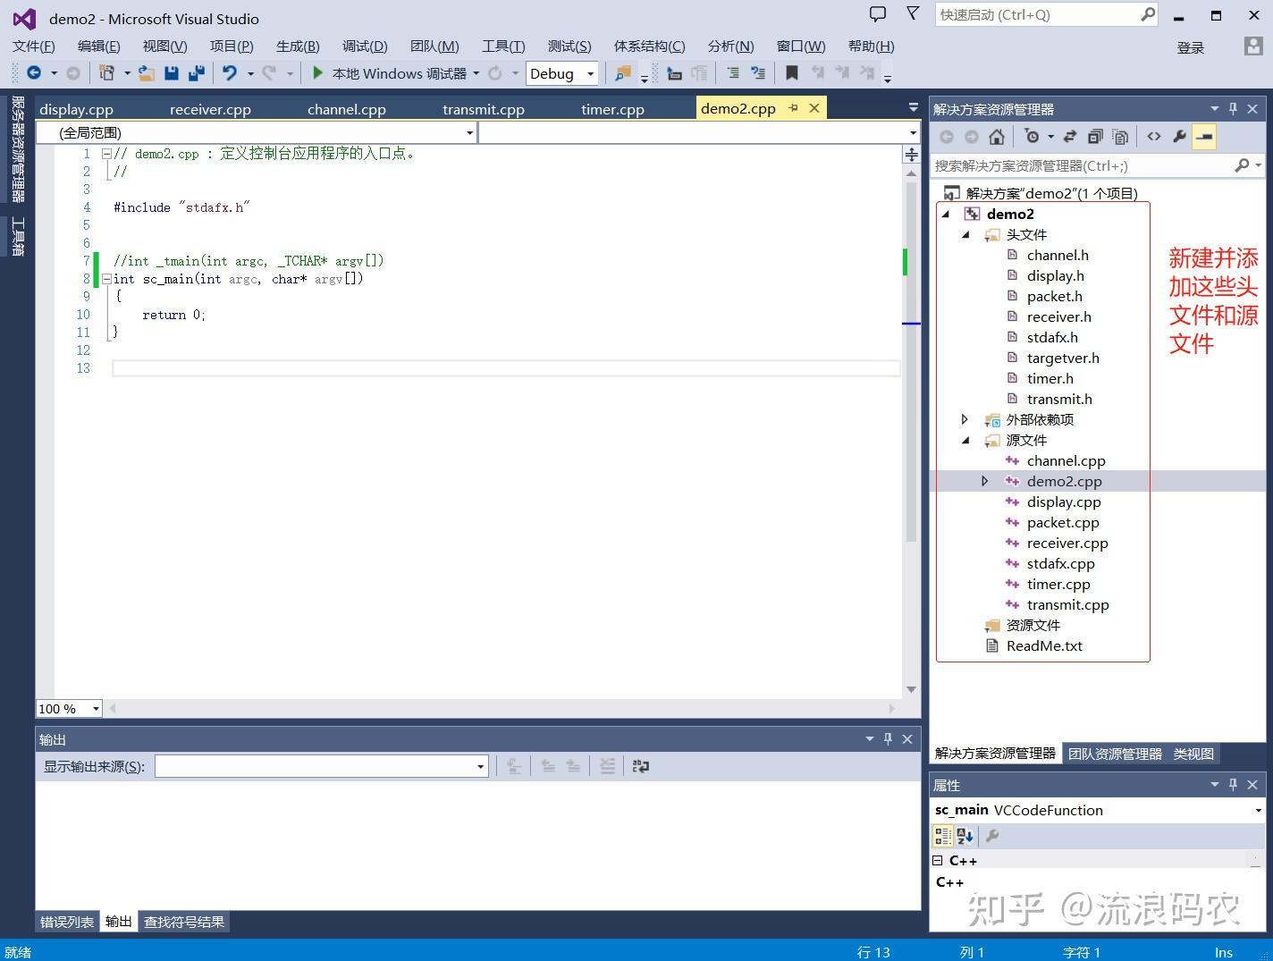This screenshot has height=961, width=1273.
Task: Click the 登录 sign-in link
Action: coord(1190,47)
